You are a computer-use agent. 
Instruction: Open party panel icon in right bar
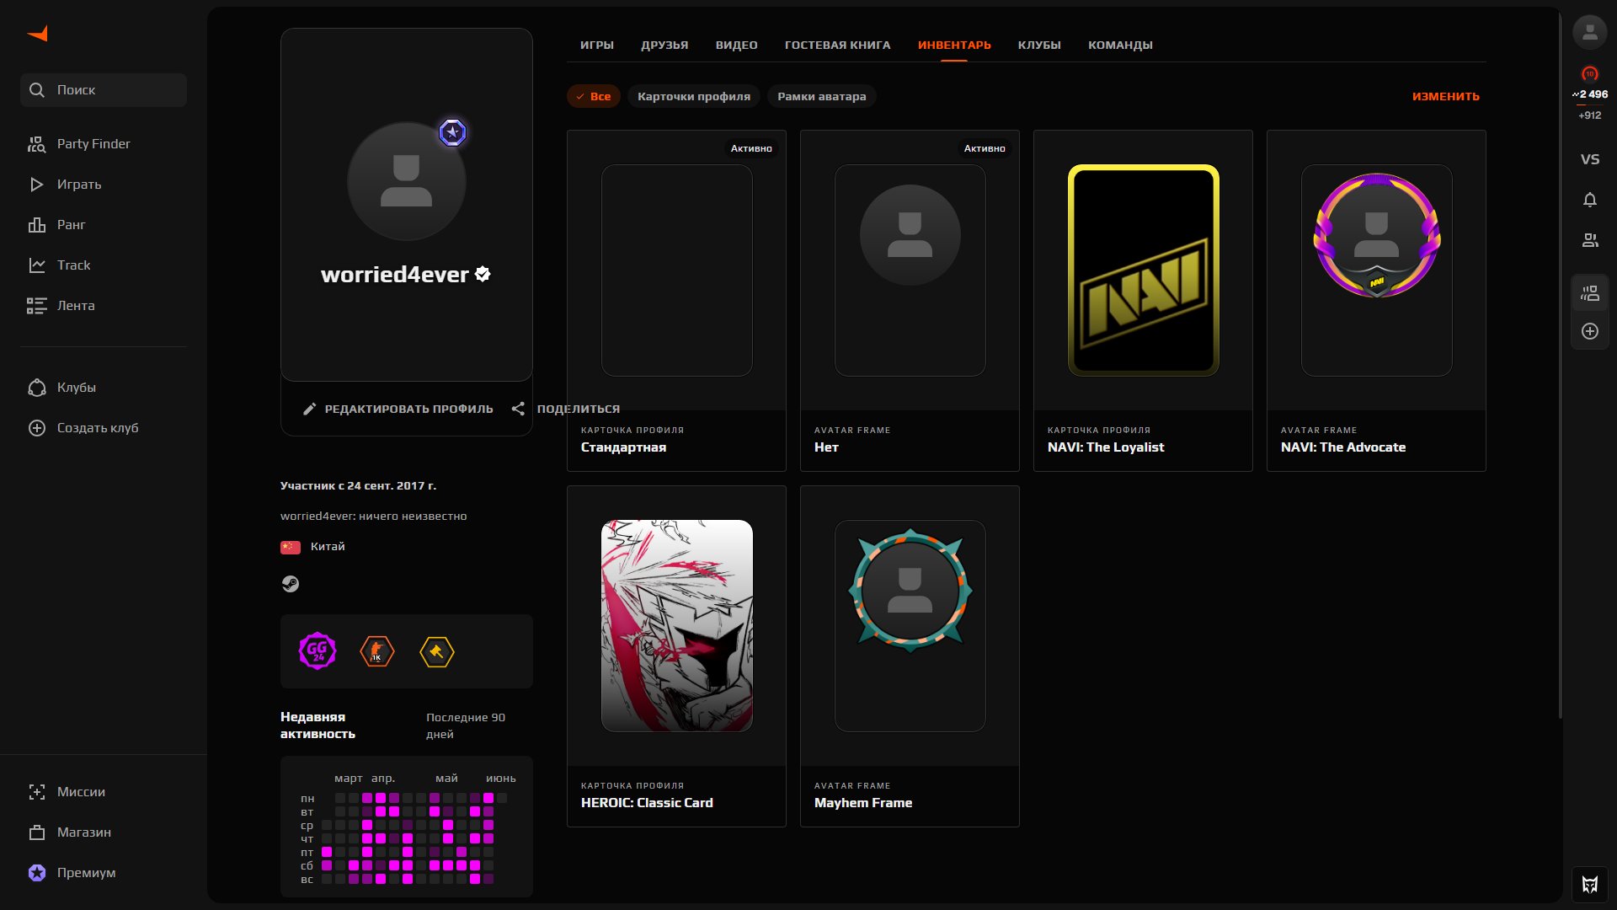pyautogui.click(x=1590, y=293)
